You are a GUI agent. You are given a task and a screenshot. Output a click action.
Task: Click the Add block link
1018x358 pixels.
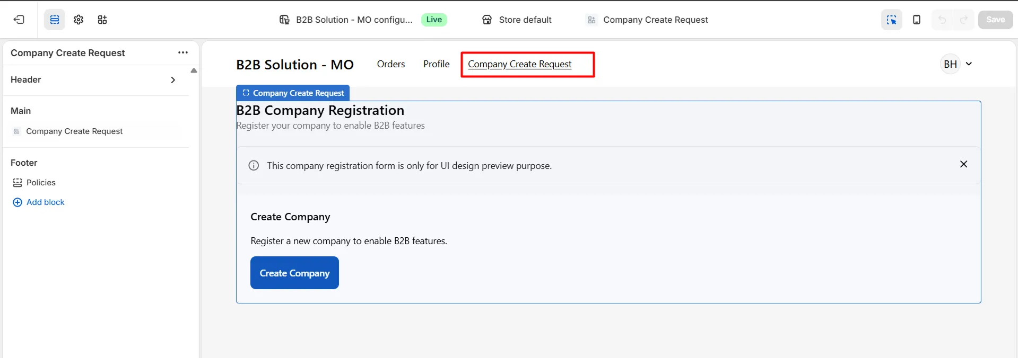(46, 202)
